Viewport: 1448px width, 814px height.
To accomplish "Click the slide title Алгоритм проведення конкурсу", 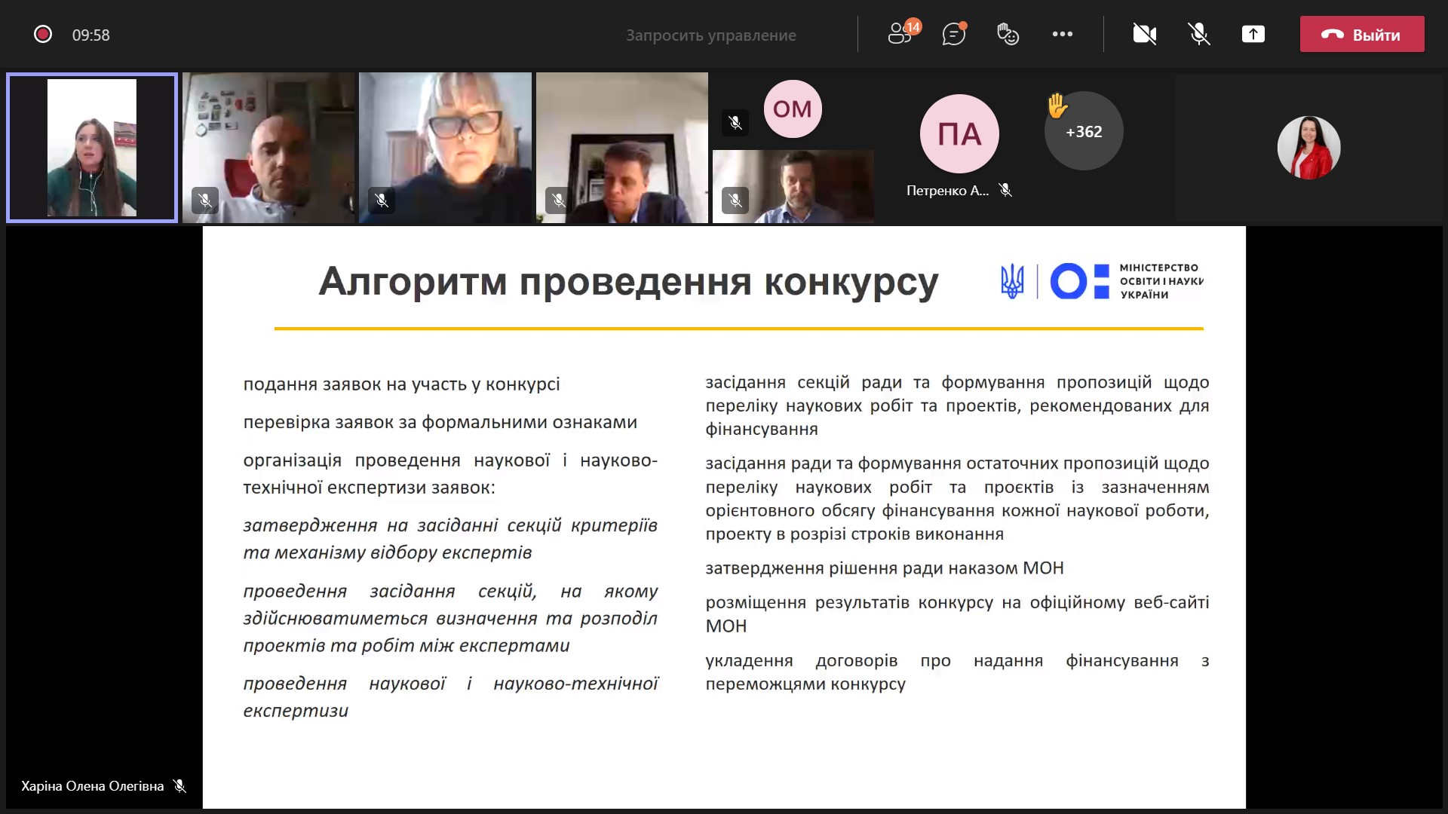I will click(x=628, y=282).
